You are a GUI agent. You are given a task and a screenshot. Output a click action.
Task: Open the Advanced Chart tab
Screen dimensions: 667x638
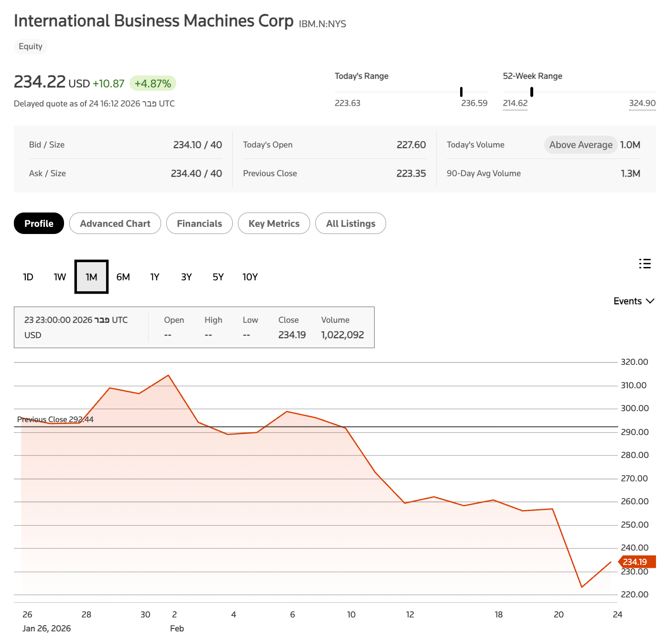[x=115, y=223]
